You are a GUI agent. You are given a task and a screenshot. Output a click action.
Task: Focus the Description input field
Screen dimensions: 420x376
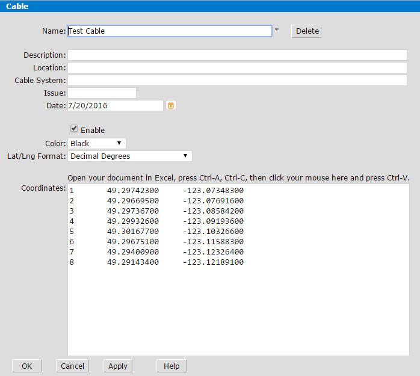pyautogui.click(x=237, y=55)
